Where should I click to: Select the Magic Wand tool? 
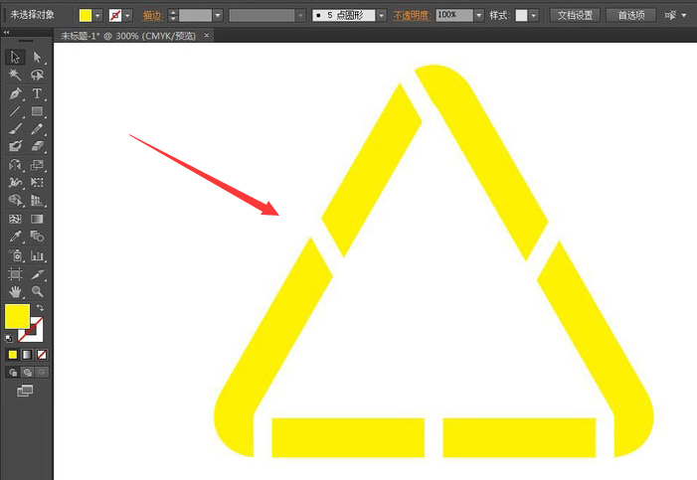[x=15, y=75]
